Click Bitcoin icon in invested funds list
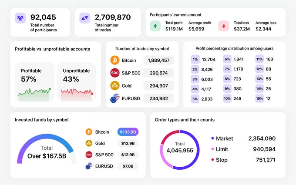Viewport: 296px width, 185px height. [x=89, y=132]
